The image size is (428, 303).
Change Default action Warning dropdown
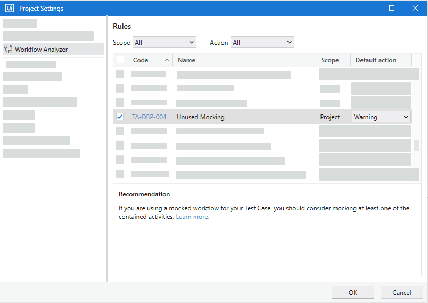381,117
